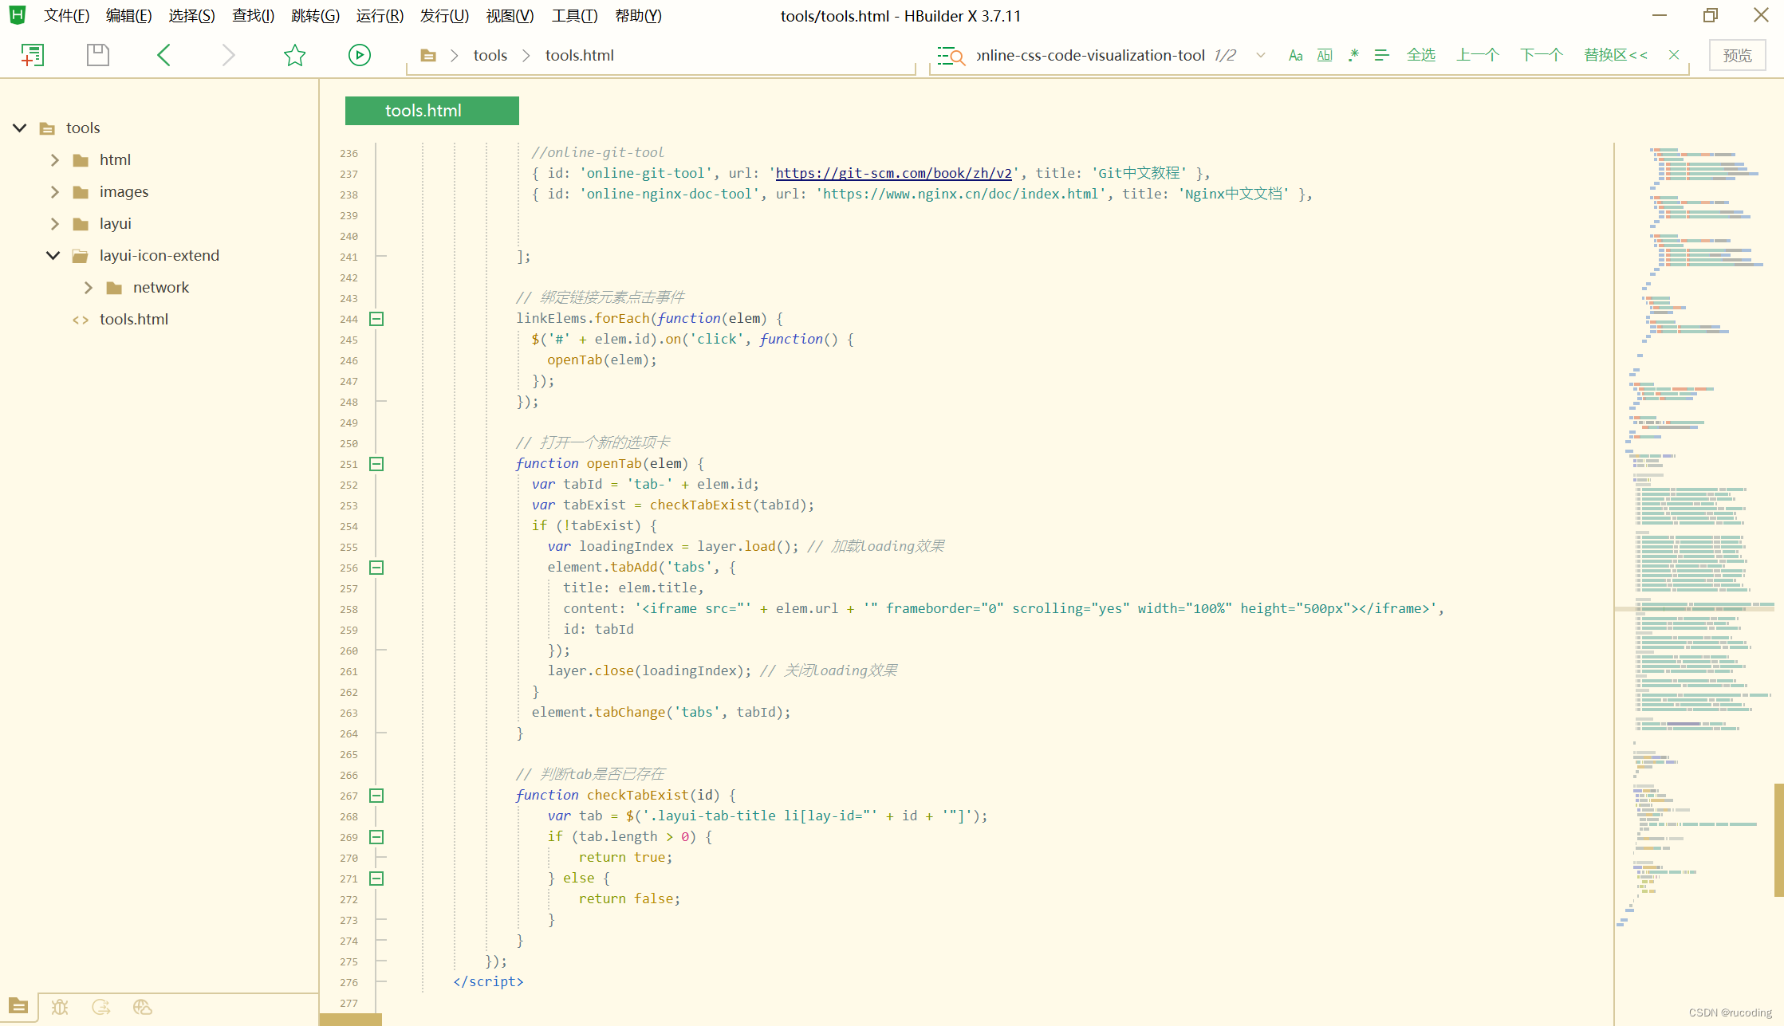Click the bookmark star icon
The width and height of the screenshot is (1784, 1026).
[294, 55]
